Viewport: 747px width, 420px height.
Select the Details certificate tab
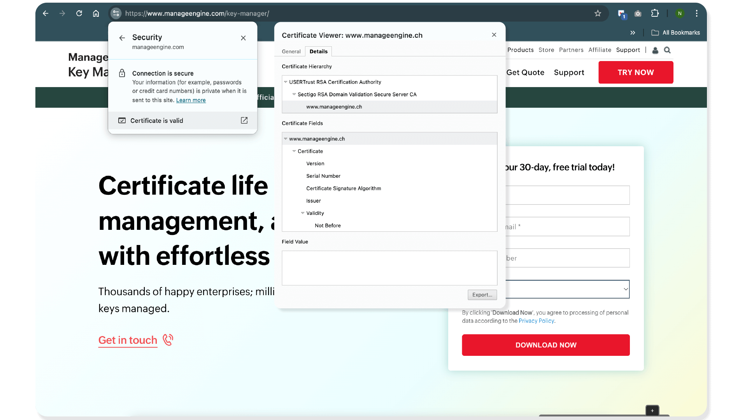point(318,51)
